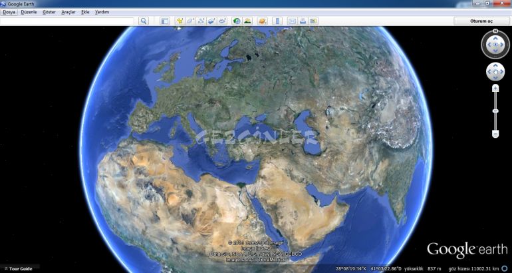The width and height of the screenshot is (512, 273).
Task: Move down with the hand joystick arrow
Action: pyautogui.click(x=495, y=77)
